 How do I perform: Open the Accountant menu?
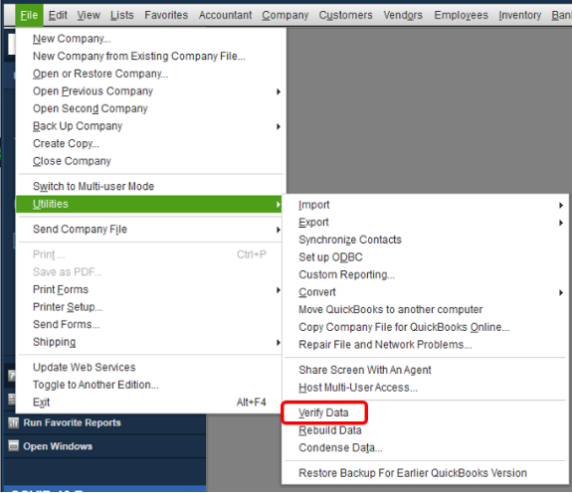pos(225,15)
